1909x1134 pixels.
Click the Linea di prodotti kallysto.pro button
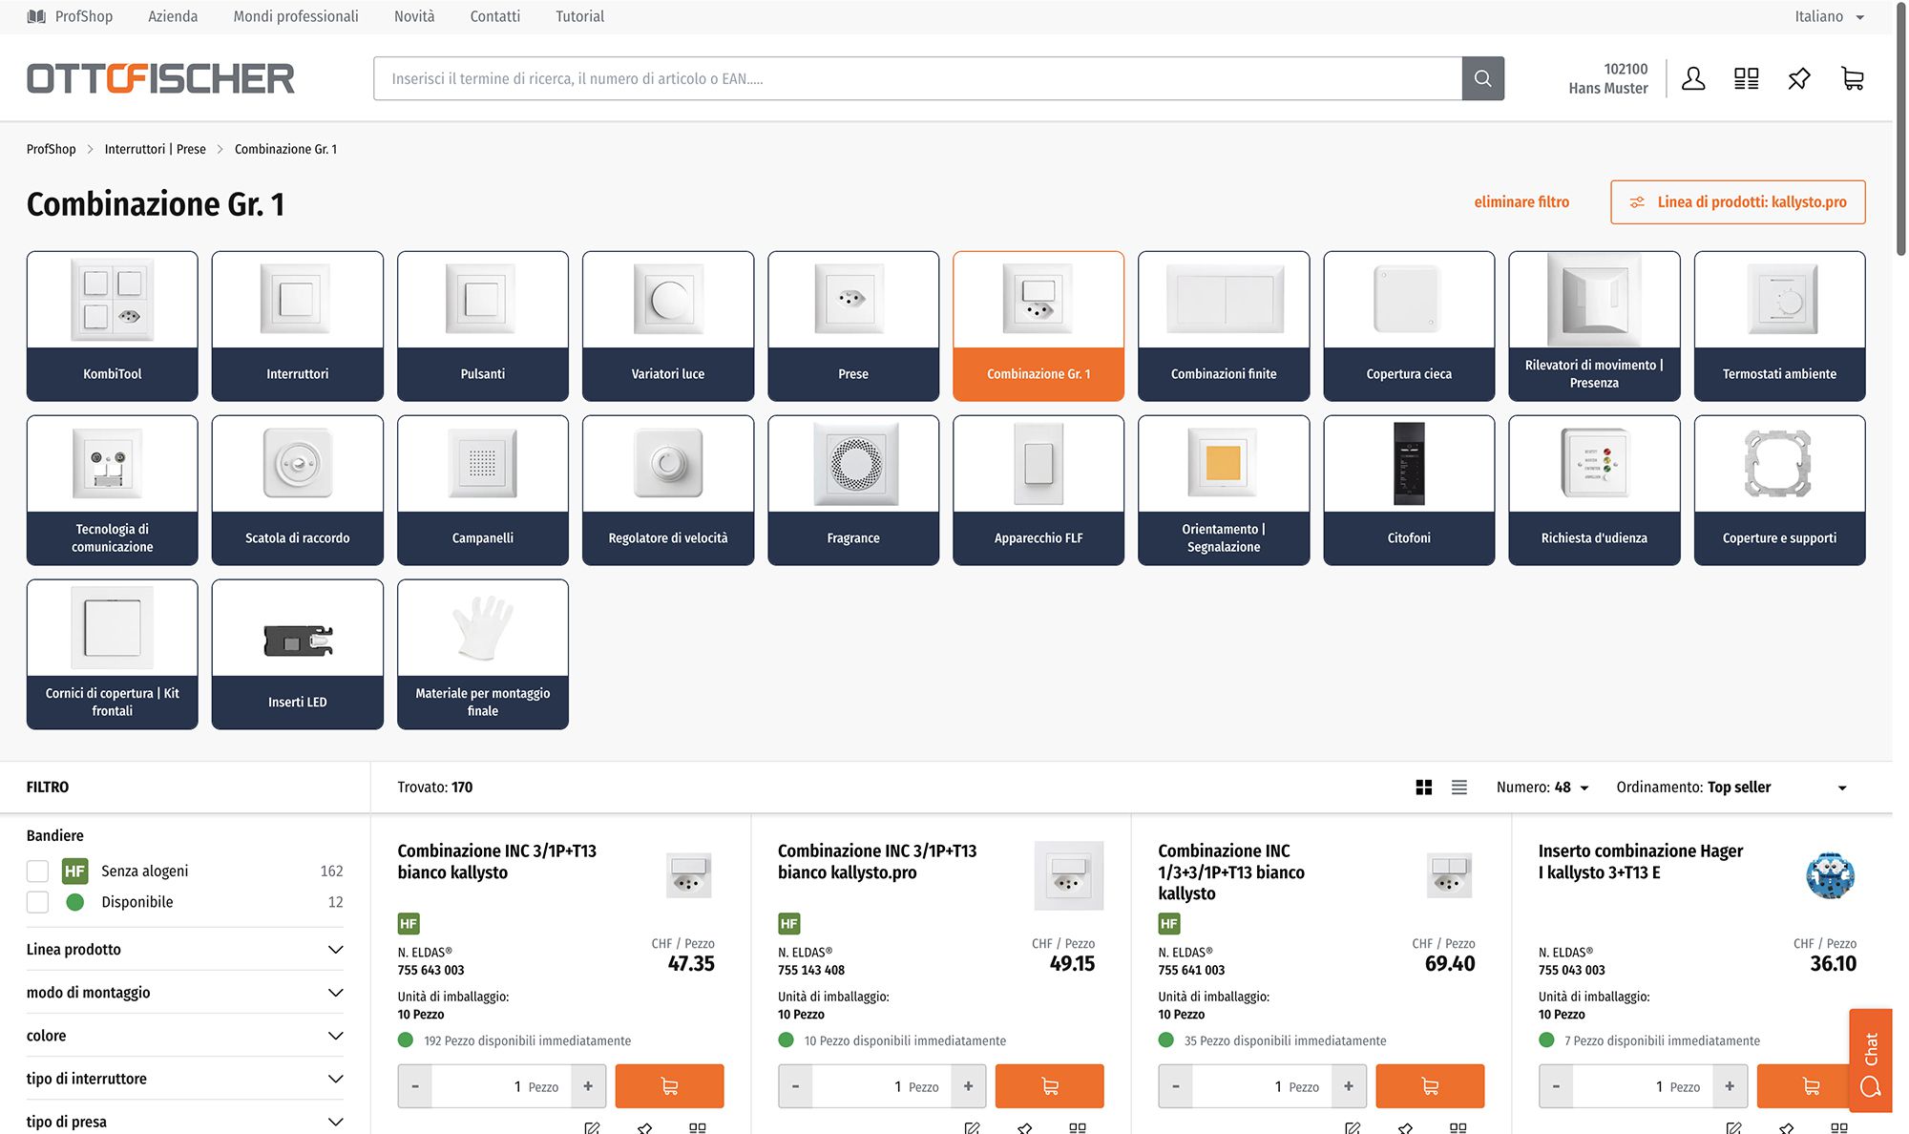1737,202
